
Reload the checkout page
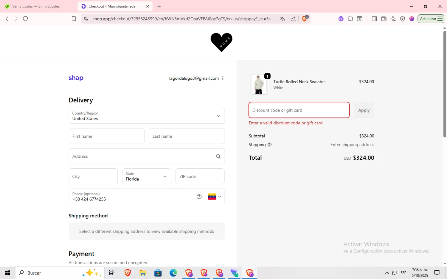point(26,19)
